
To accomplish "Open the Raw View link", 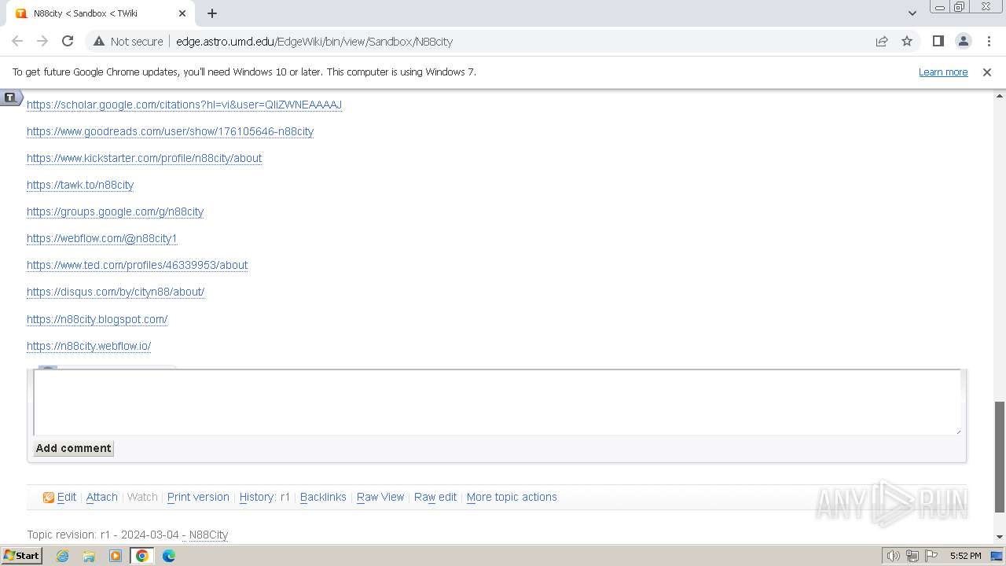I will pyautogui.click(x=380, y=497).
